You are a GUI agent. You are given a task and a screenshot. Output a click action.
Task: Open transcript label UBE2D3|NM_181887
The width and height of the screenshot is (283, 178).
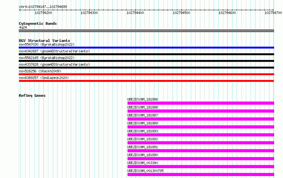[x=142, y=115]
